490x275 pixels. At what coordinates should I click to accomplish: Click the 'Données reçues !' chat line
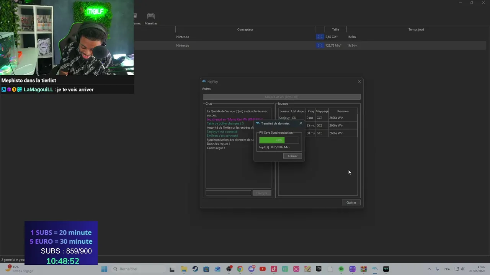pyautogui.click(x=218, y=144)
